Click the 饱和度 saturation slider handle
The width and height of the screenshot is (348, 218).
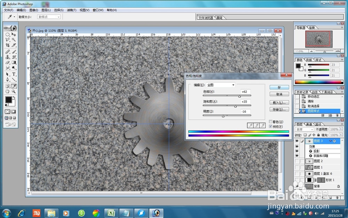[236, 106]
